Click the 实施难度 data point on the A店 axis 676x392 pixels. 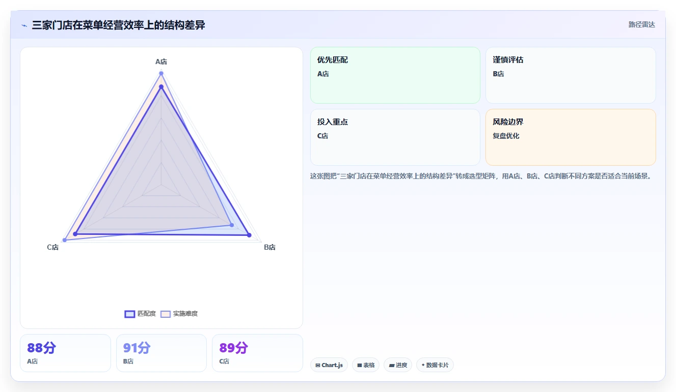tap(161, 73)
